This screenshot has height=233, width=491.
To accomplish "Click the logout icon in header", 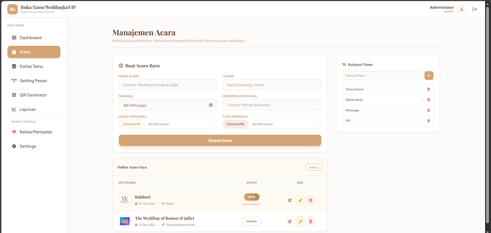I will click(x=474, y=9).
